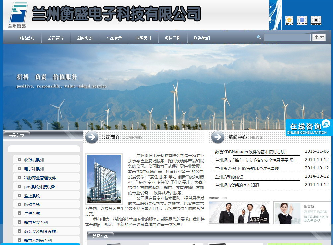The image size is (333, 245).
Task: Select 产品展示 in the navigation bar
Action: pos(114,38)
